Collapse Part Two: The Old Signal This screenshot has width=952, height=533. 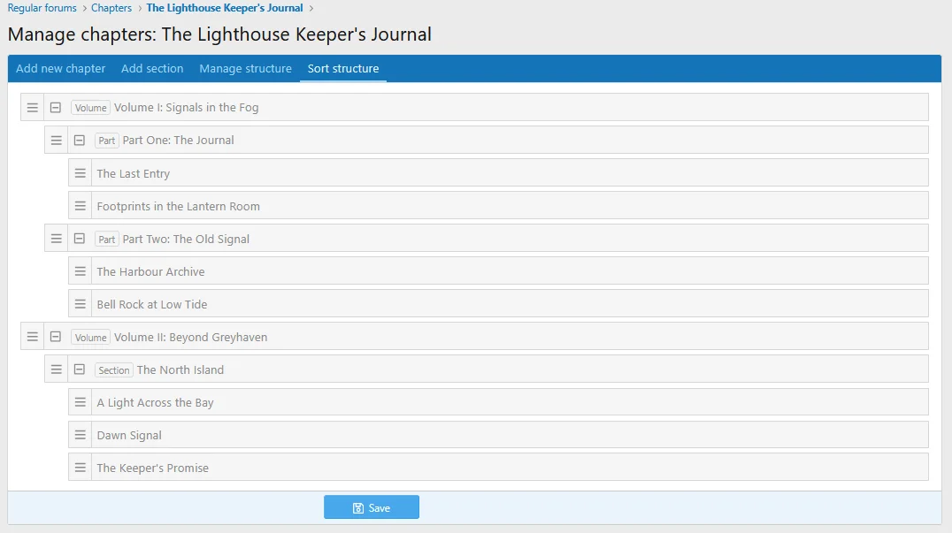79,239
